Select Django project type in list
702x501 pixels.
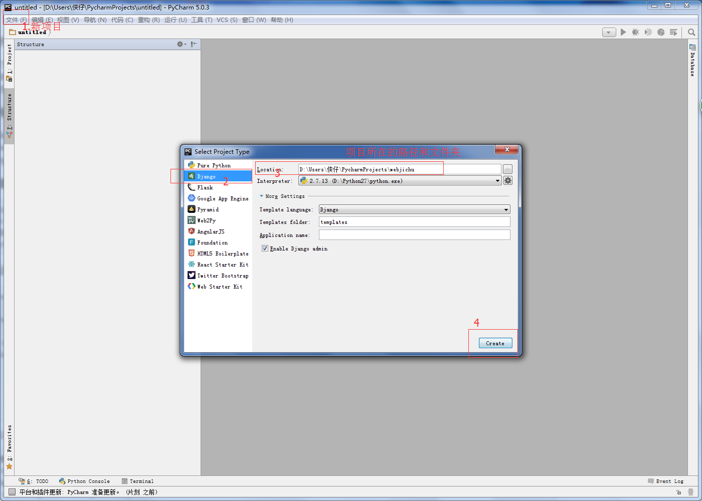pos(218,176)
